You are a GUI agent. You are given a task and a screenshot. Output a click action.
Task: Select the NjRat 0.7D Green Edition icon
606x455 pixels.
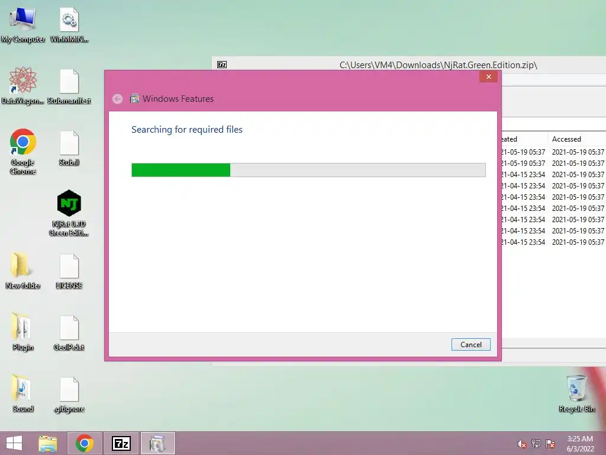[x=69, y=213]
